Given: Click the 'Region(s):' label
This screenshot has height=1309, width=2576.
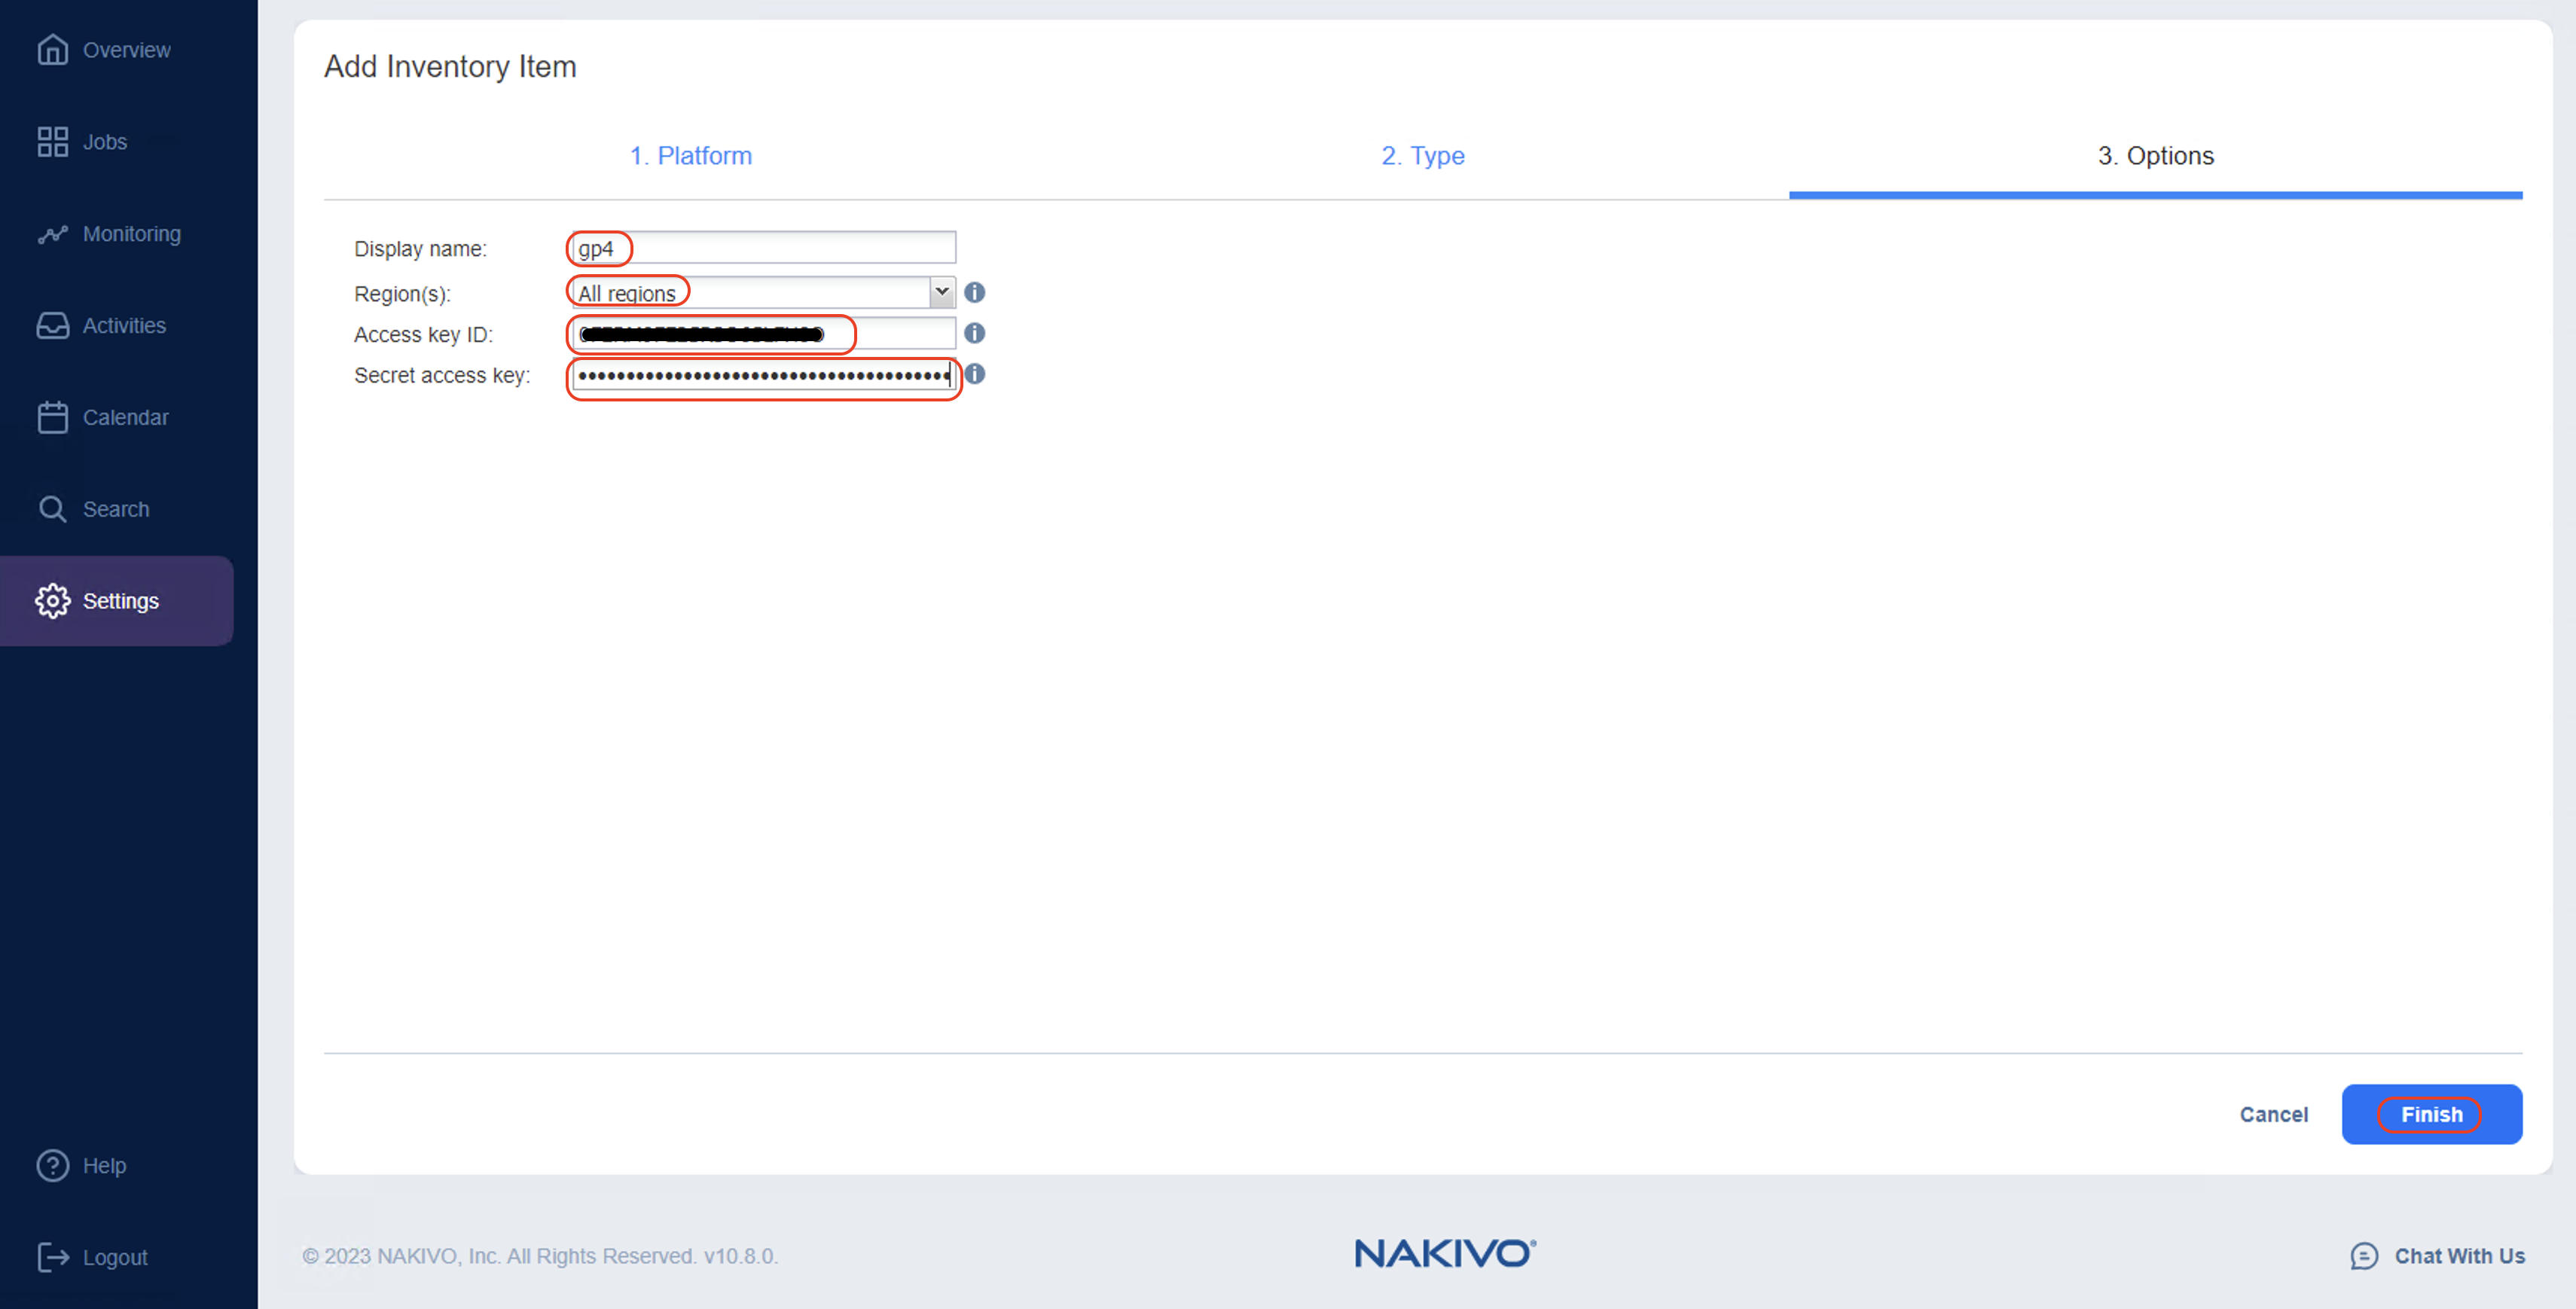Looking at the screenshot, I should pos(402,294).
